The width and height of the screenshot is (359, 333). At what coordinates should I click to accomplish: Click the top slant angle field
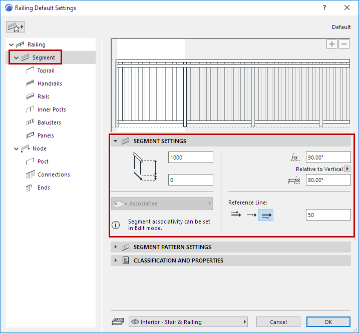[x=328, y=157]
